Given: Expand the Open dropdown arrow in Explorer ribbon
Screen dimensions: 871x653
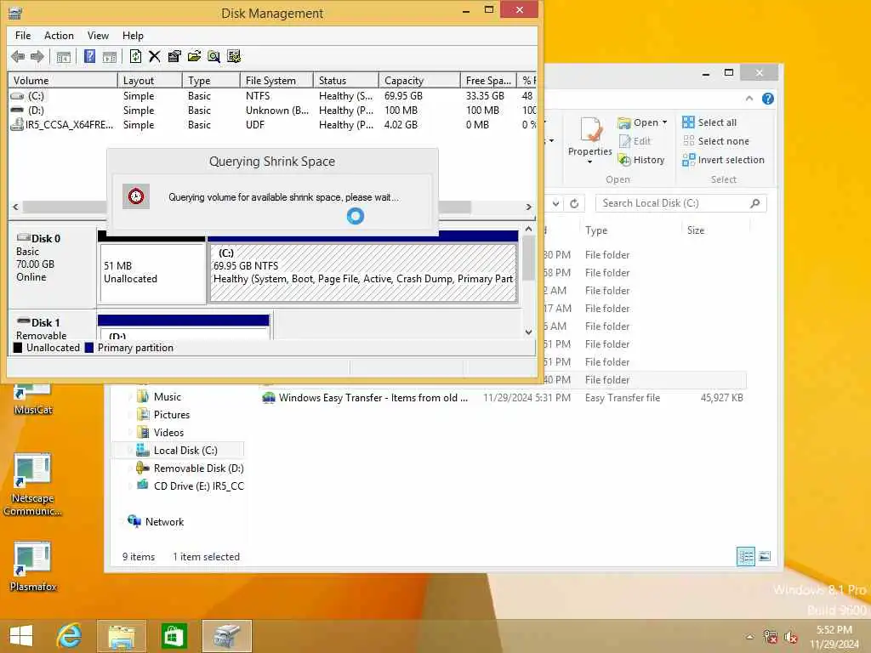Looking at the screenshot, I should (x=664, y=122).
